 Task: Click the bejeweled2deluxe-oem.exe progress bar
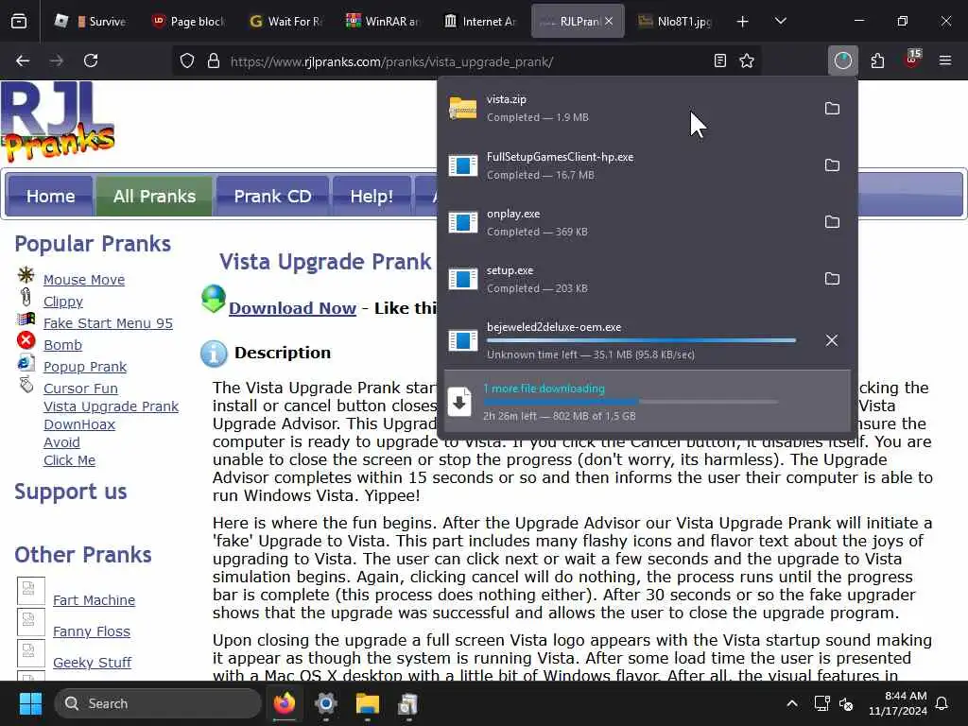click(x=641, y=340)
